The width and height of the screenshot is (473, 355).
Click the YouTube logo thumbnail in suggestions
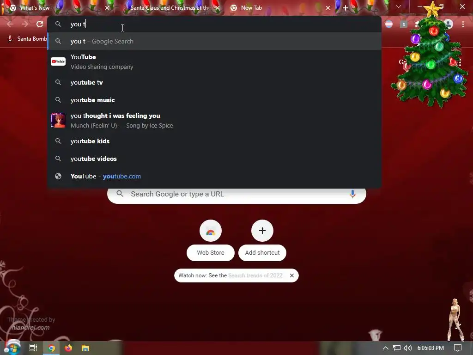tap(58, 61)
